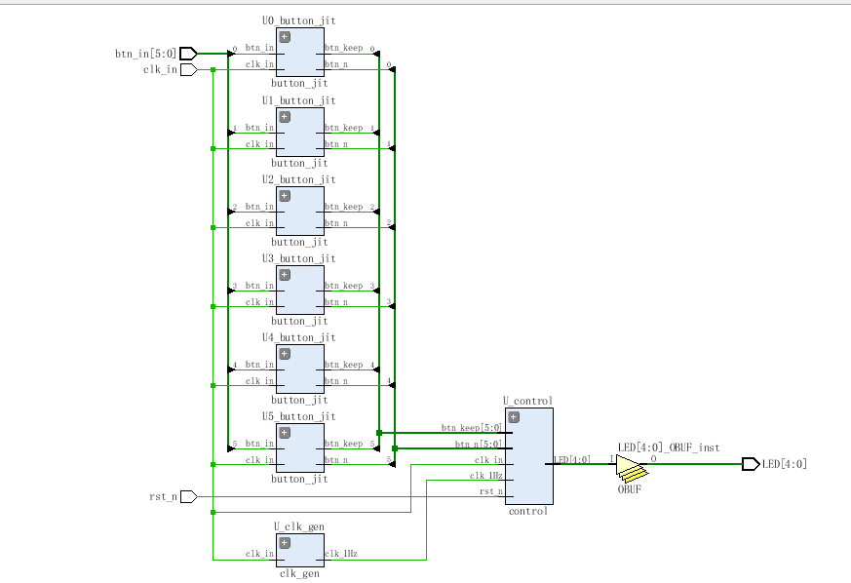The width and height of the screenshot is (851, 583).
Task: Click the U1_button_jit instance label
Action: [x=299, y=100]
